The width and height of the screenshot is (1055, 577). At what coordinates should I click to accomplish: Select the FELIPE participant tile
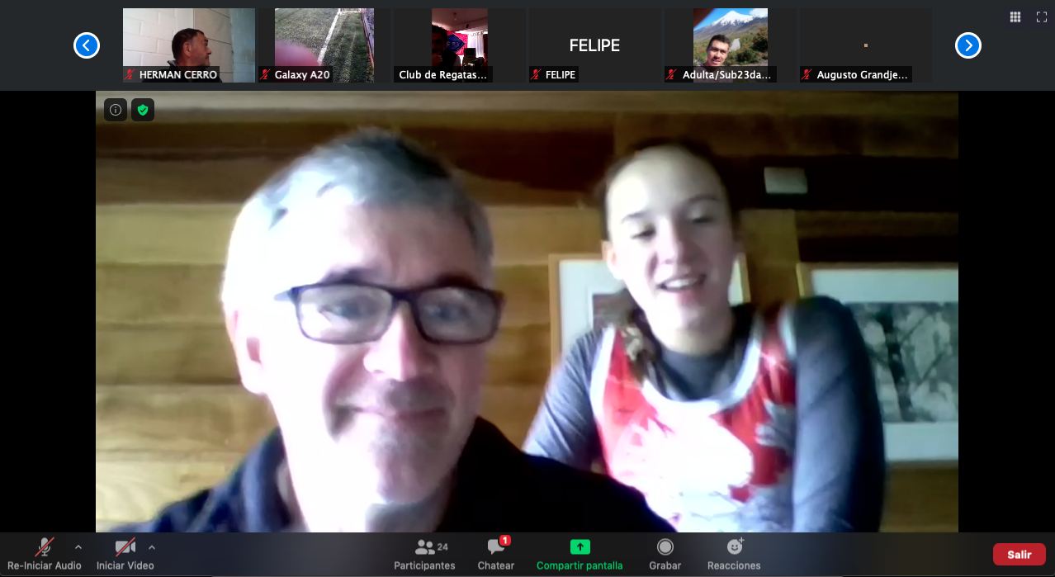pos(594,45)
